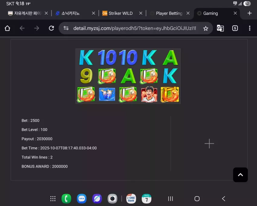This screenshot has width=257, height=206.
Task: Switch to 자유게시판 tab
Action: [x=25, y=13]
